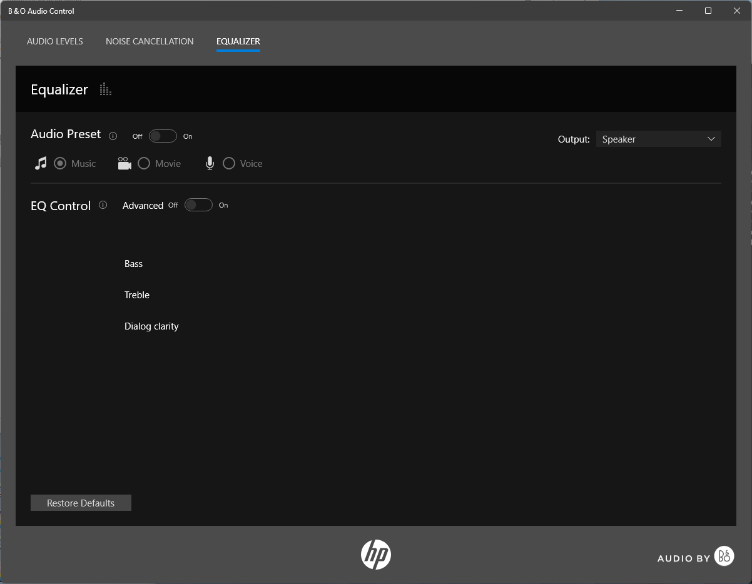Select the Music preset radio button
Image resolution: width=752 pixels, height=584 pixels.
[60, 164]
